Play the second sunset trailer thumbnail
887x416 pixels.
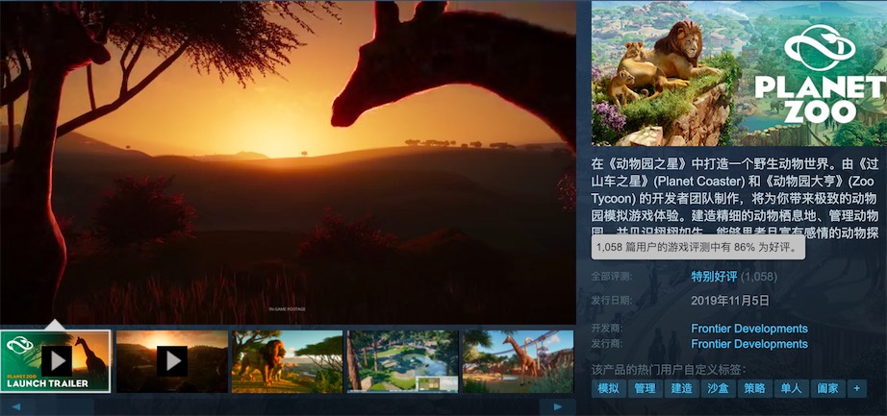point(171,361)
